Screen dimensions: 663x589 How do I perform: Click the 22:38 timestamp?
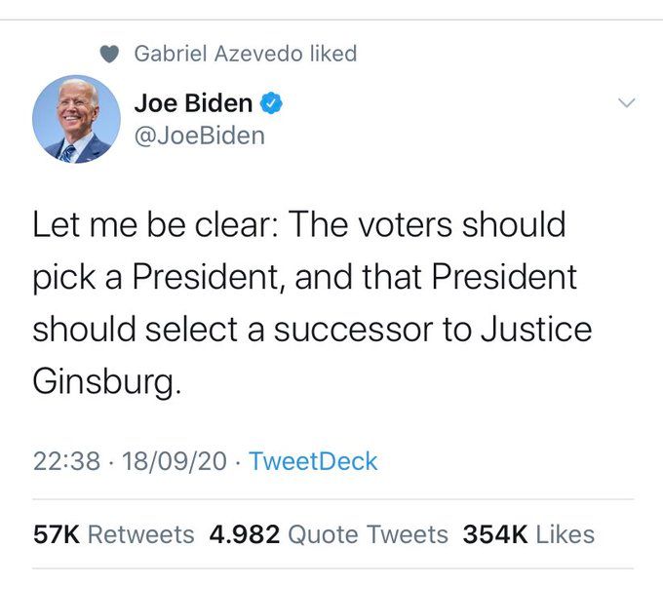pyautogui.click(x=66, y=460)
